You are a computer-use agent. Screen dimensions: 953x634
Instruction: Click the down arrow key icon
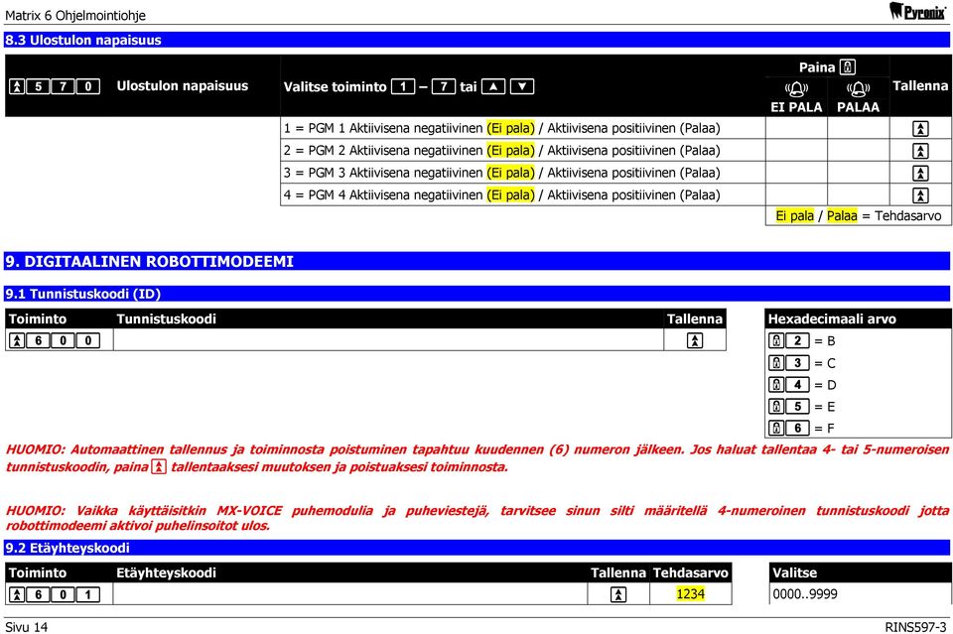[x=522, y=87]
